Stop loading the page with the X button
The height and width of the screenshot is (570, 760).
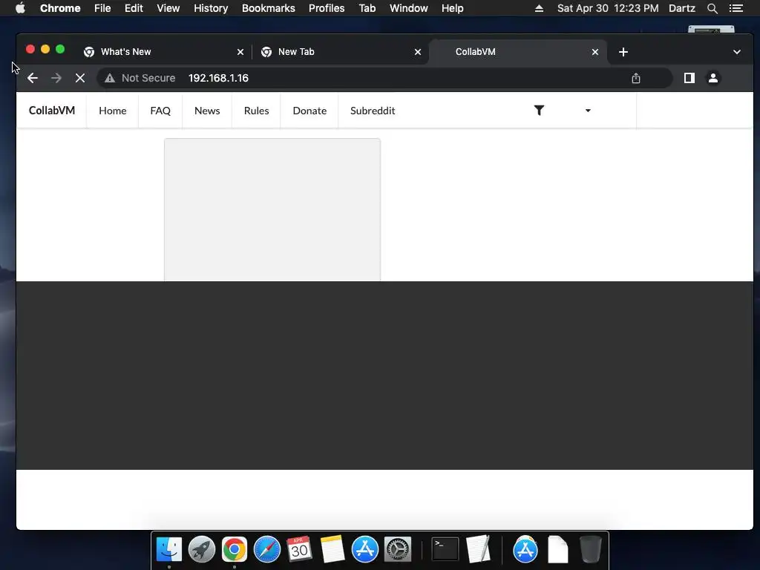point(80,78)
